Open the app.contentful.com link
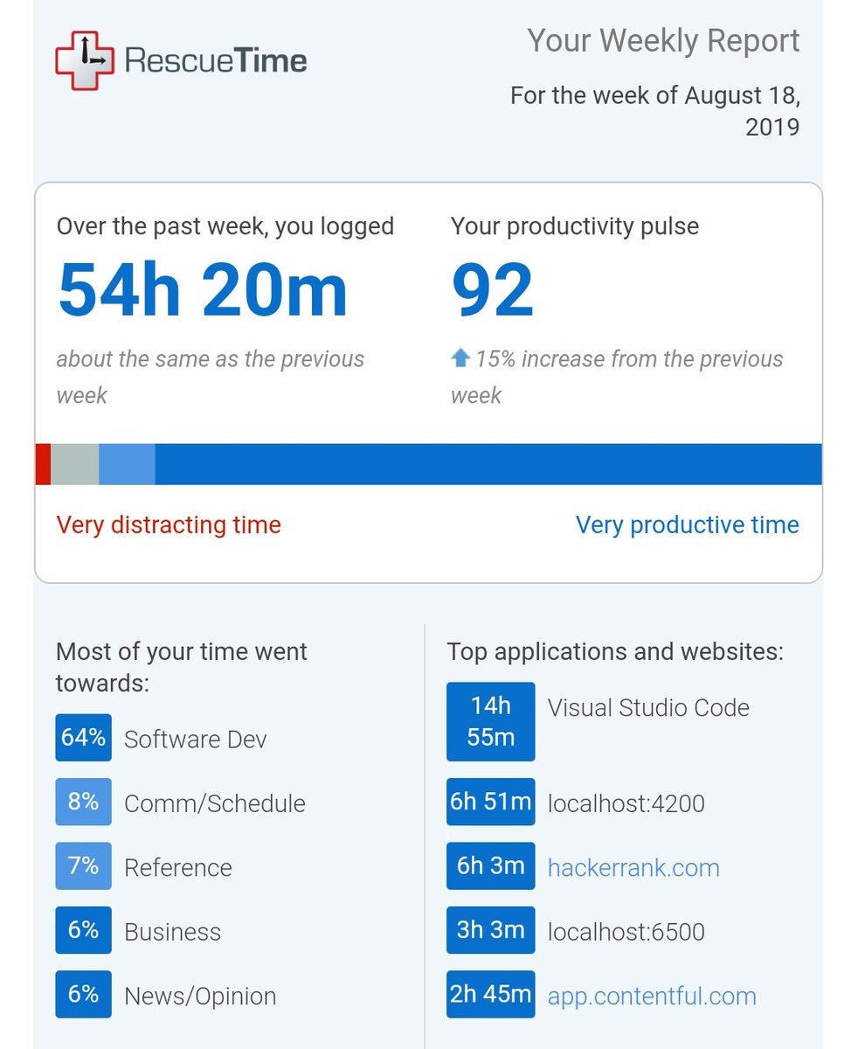Viewport: 844px width, 1049px height. tap(652, 996)
